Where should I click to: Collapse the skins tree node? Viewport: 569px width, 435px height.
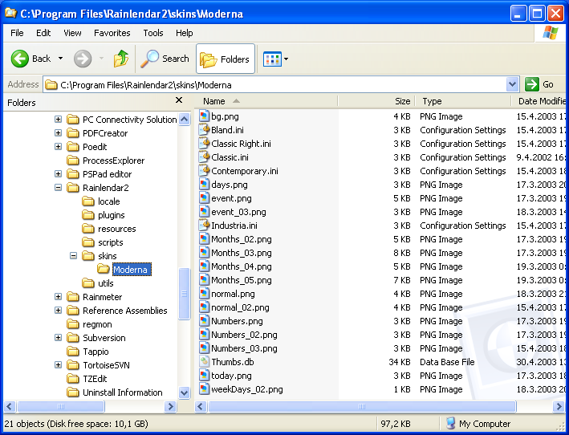(73, 255)
